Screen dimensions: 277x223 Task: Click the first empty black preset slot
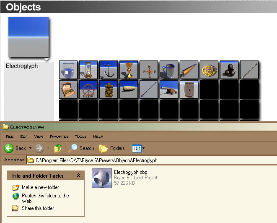point(209,89)
